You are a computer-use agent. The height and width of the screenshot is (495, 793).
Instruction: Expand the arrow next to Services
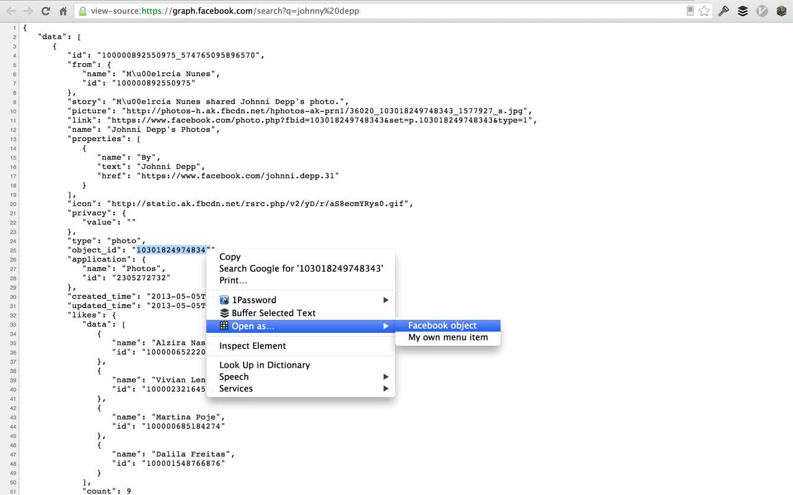click(x=385, y=389)
